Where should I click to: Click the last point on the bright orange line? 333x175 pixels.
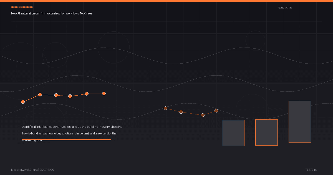tap(104, 93)
